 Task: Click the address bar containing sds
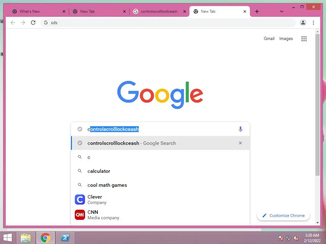click(x=168, y=23)
